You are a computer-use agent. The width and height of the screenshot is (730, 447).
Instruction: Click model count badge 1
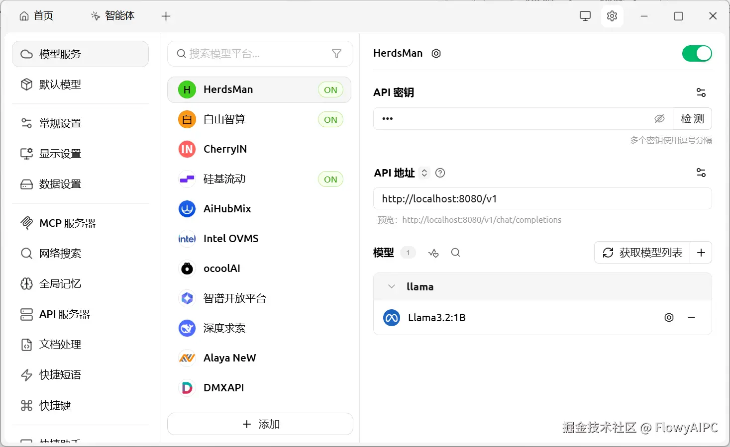click(408, 253)
